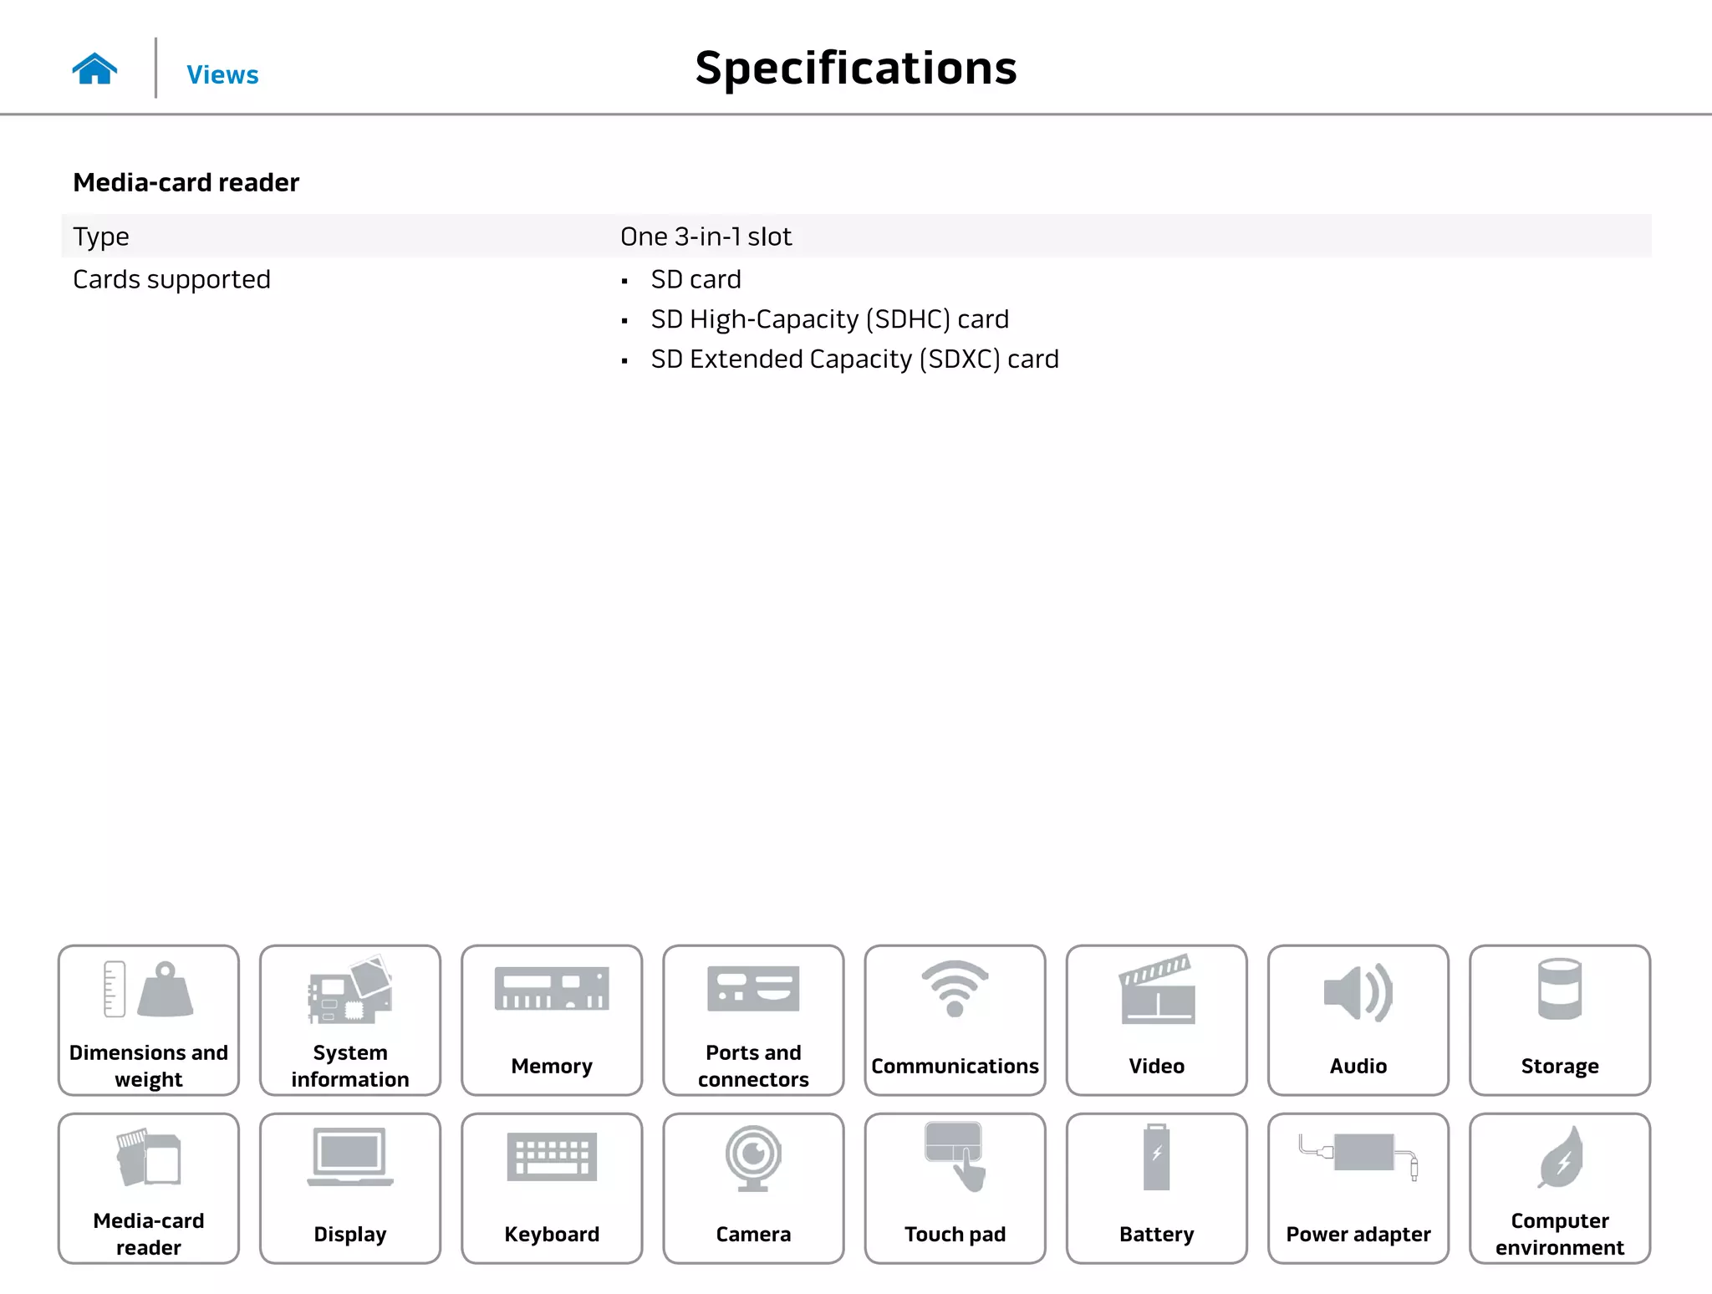
Task: Open Camera specifications tile
Action: [753, 1188]
